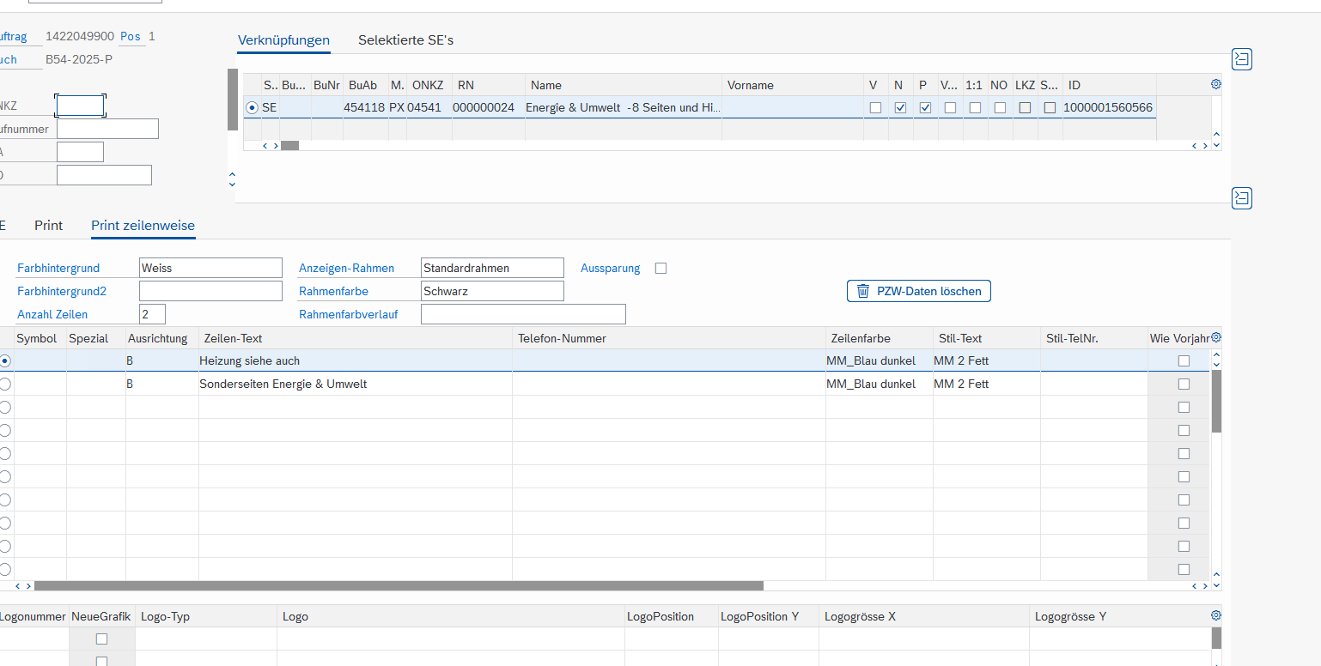Tick the V checkbox in the Energie & Umwelt row
The height and width of the screenshot is (666, 1321).
click(875, 108)
